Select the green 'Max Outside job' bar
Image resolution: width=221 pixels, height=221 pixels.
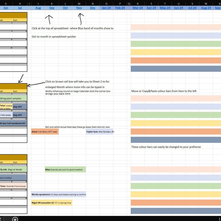pyautogui.click(x=66, y=169)
